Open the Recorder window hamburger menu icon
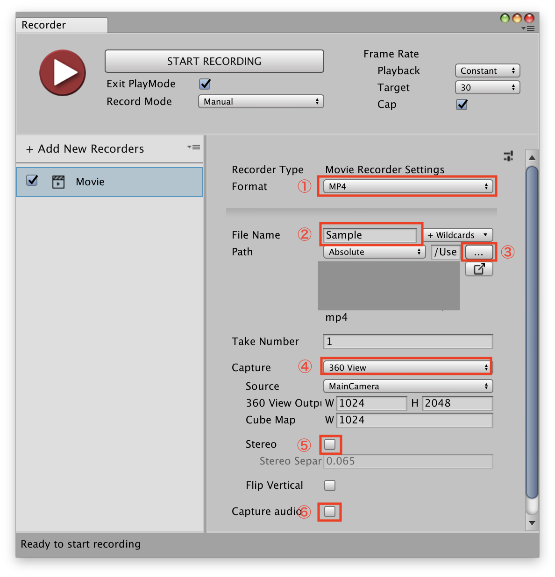Screen dimensions: 555x577 click(x=528, y=28)
